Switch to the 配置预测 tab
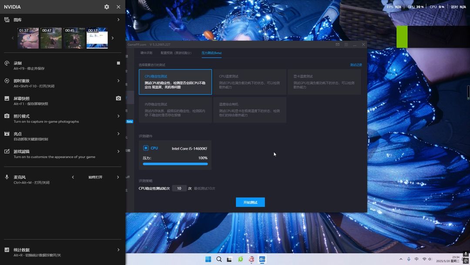 176,53
